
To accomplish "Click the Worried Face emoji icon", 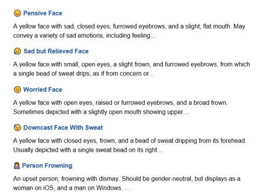I will (17, 89).
